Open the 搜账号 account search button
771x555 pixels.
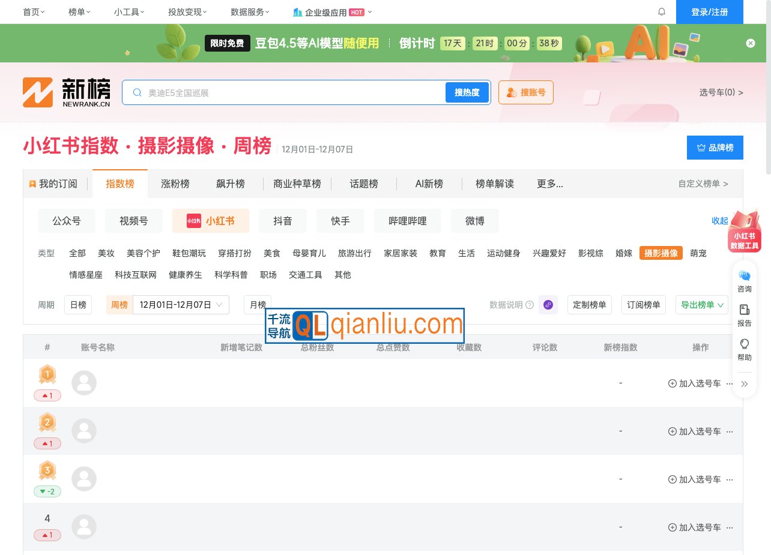pyautogui.click(x=526, y=92)
